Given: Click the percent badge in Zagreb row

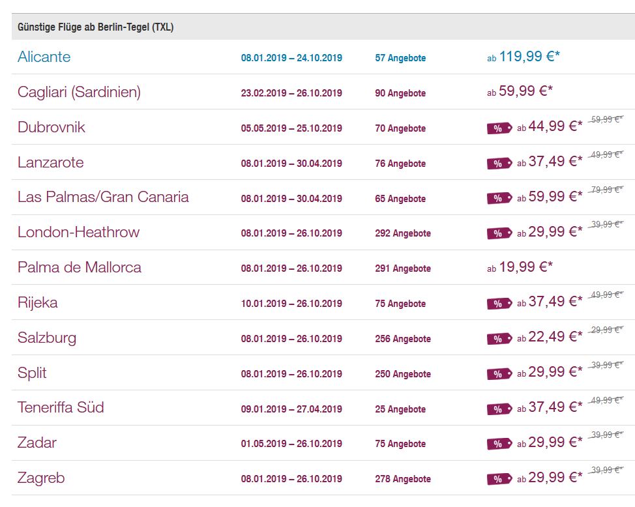Looking at the screenshot, I should coord(499,479).
